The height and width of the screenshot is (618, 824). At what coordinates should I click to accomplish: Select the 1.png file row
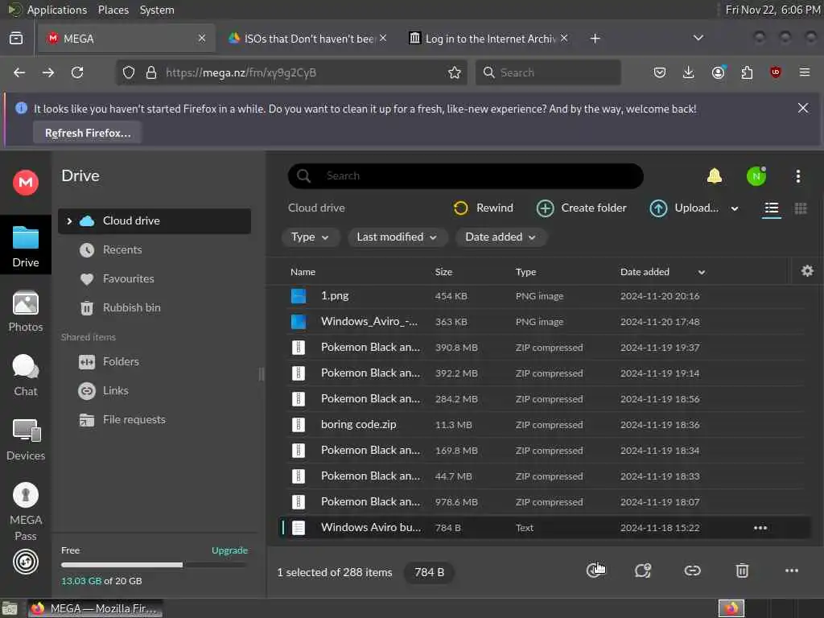point(545,296)
